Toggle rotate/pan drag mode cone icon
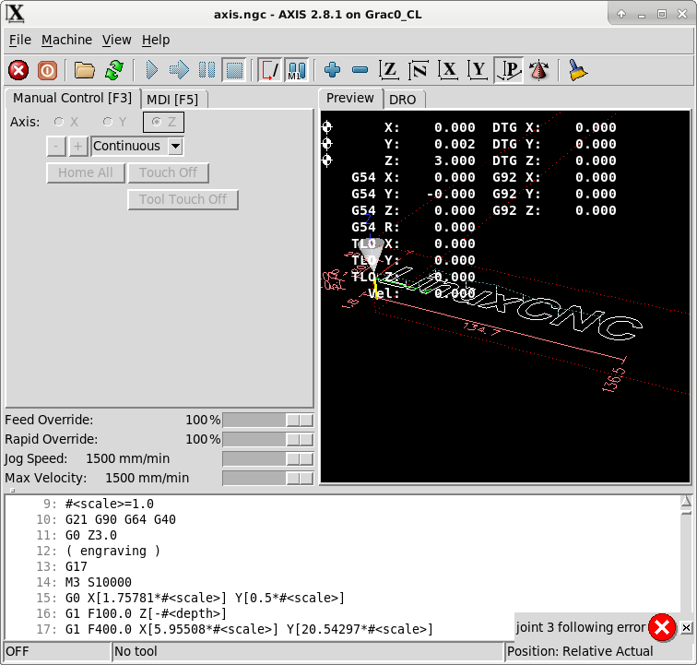Viewport: 697px width, 665px height. click(x=538, y=70)
